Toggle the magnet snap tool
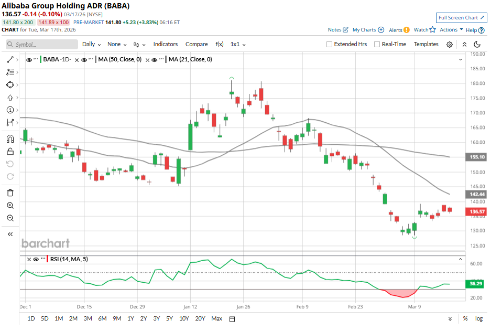 (x=10, y=139)
